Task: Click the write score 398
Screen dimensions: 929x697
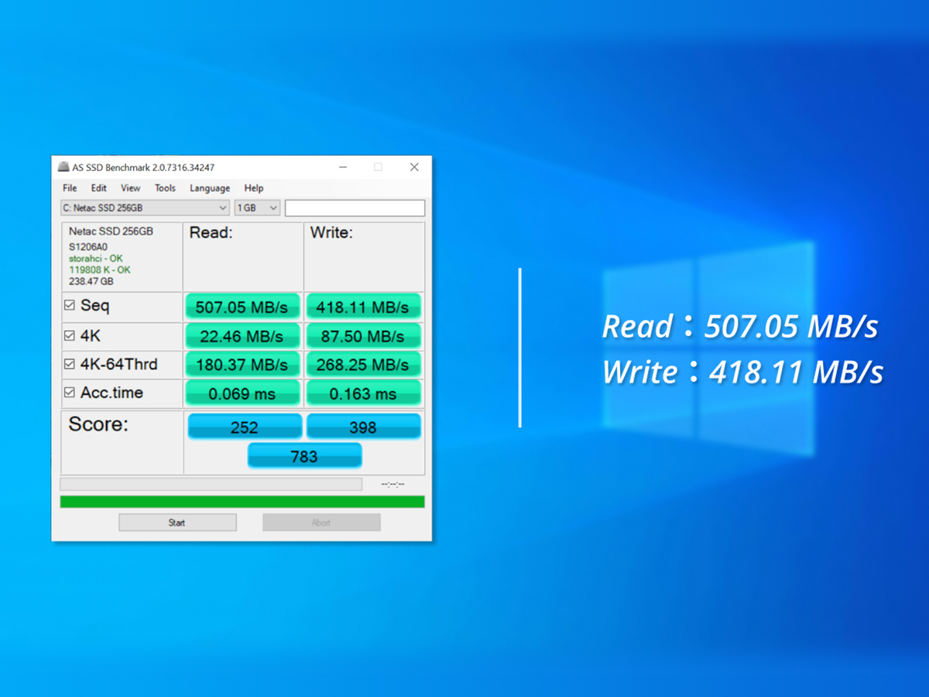Action: tap(363, 427)
